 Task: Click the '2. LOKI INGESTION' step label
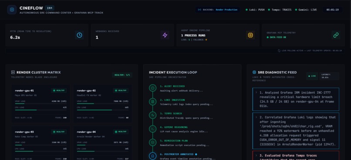pyautogui.click(x=172, y=100)
